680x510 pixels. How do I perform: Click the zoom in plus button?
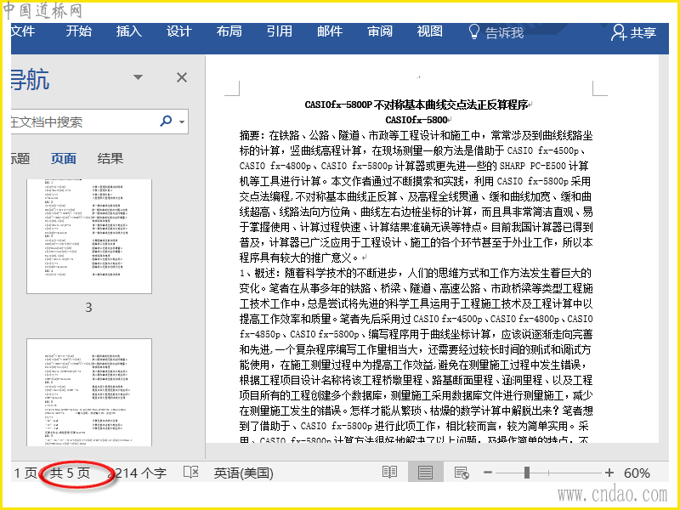pos(609,473)
